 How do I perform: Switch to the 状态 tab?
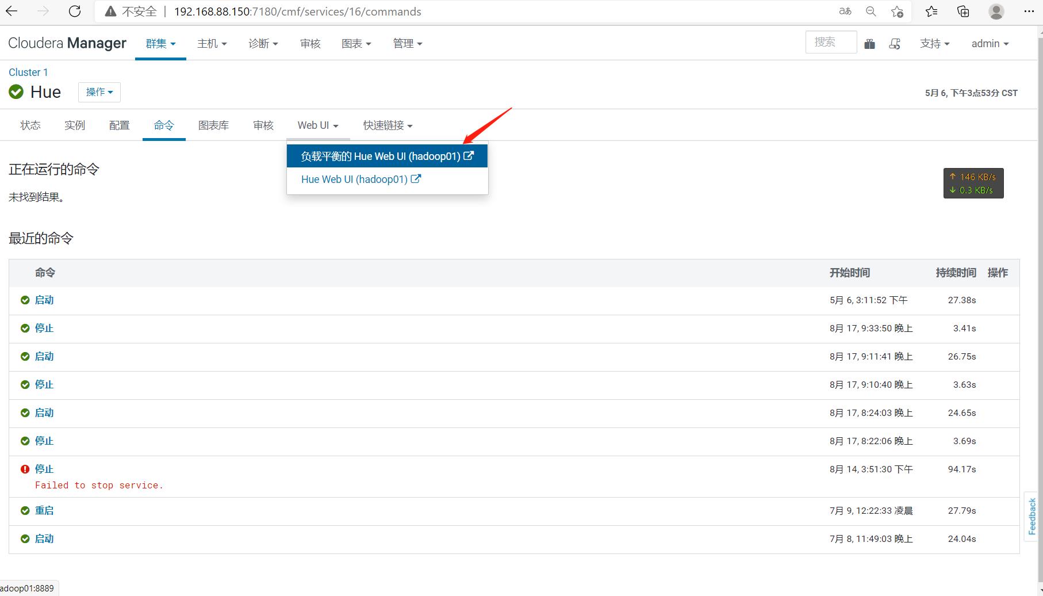tap(30, 125)
